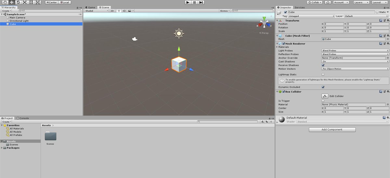Click the Add Component button

(x=332, y=129)
